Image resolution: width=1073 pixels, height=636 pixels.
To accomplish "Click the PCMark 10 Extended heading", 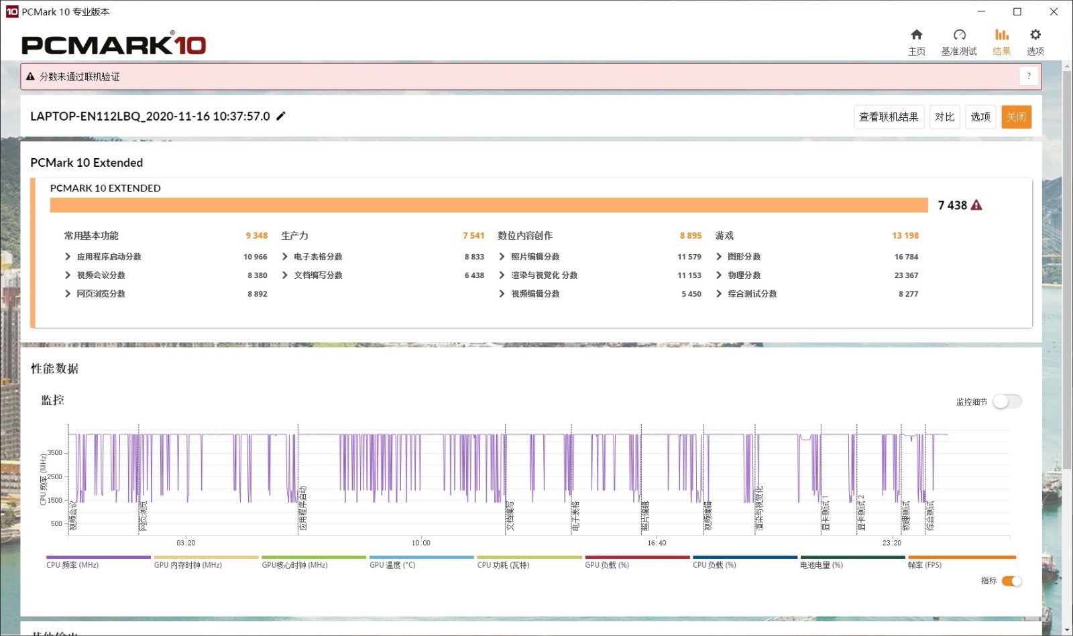I will tap(87, 163).
